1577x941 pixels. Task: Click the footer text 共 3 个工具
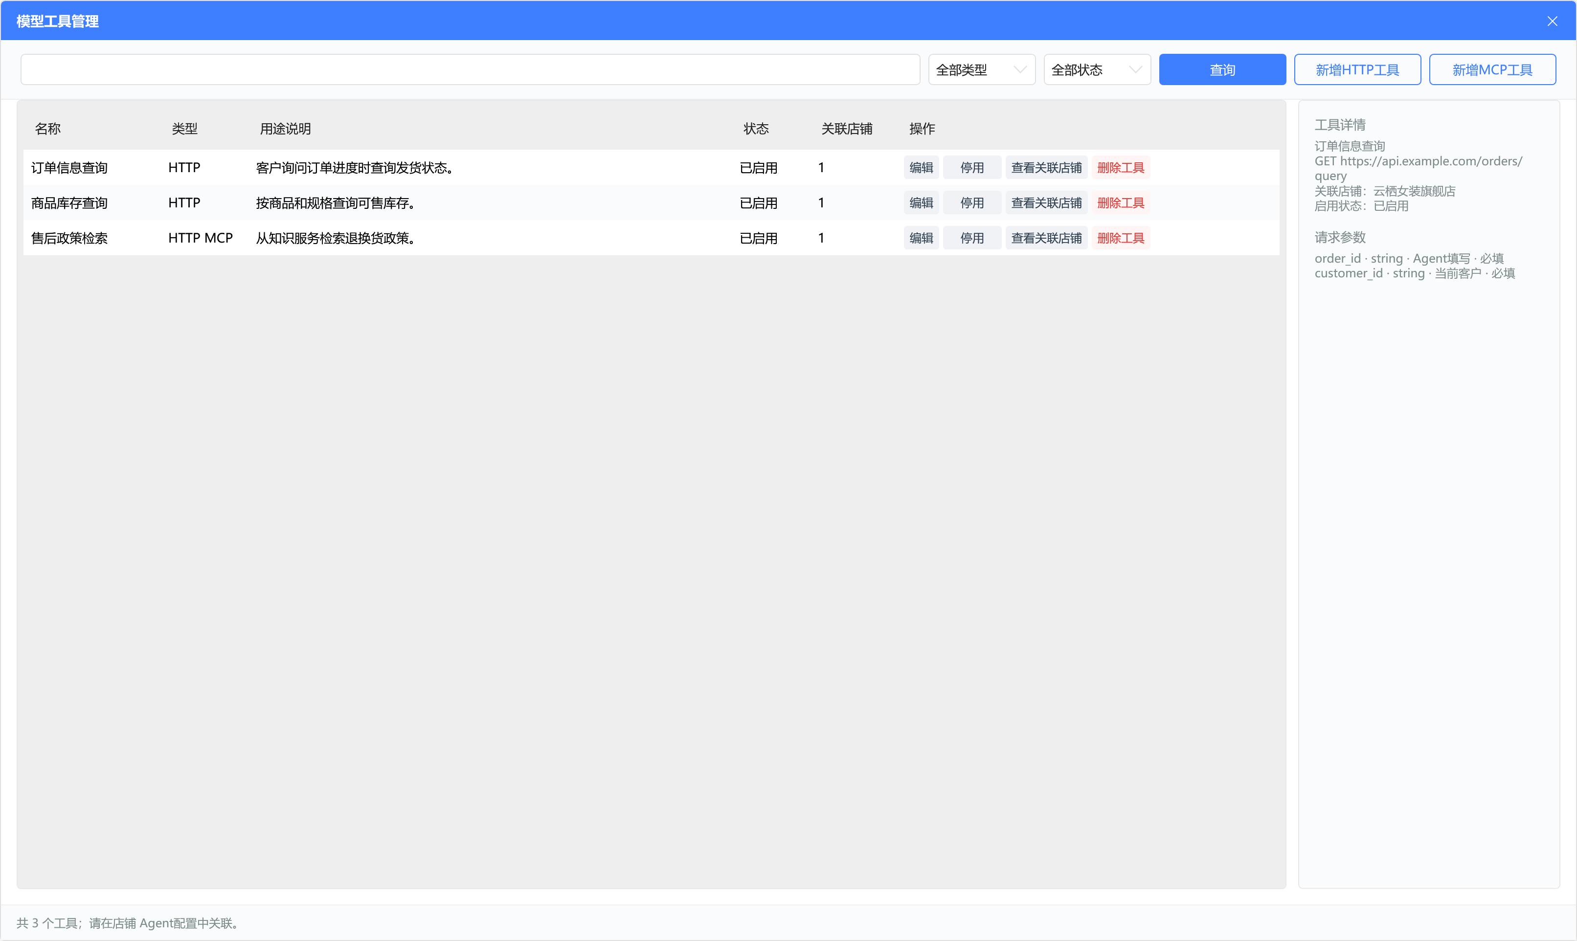47,923
